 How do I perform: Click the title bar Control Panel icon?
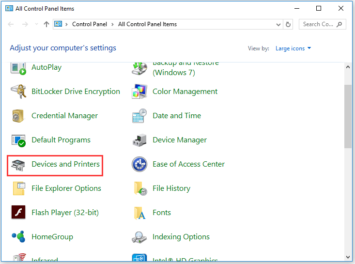[x=9, y=9]
